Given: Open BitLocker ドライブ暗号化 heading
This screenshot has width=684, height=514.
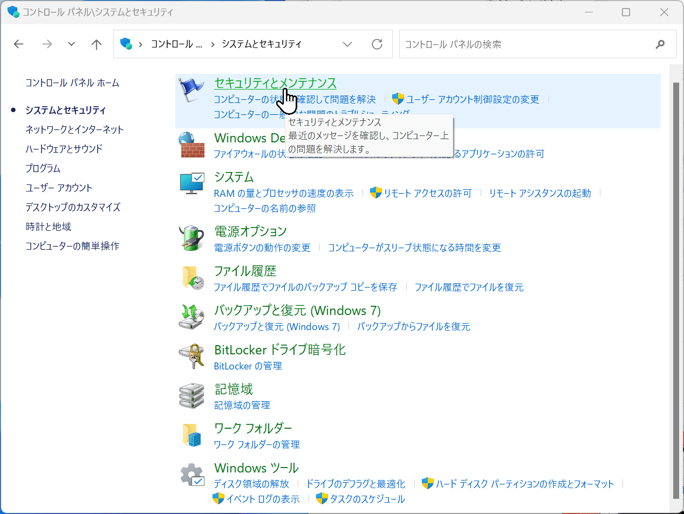Looking at the screenshot, I should pyautogui.click(x=280, y=349).
